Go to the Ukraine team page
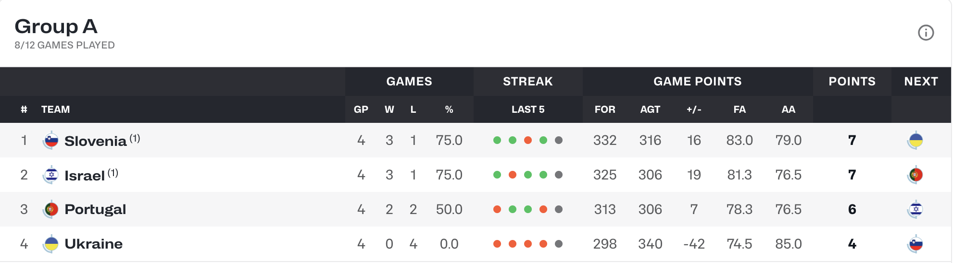This screenshot has width=953, height=263. (93, 244)
